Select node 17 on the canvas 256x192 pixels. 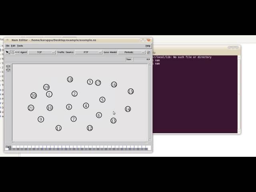(x=98, y=83)
